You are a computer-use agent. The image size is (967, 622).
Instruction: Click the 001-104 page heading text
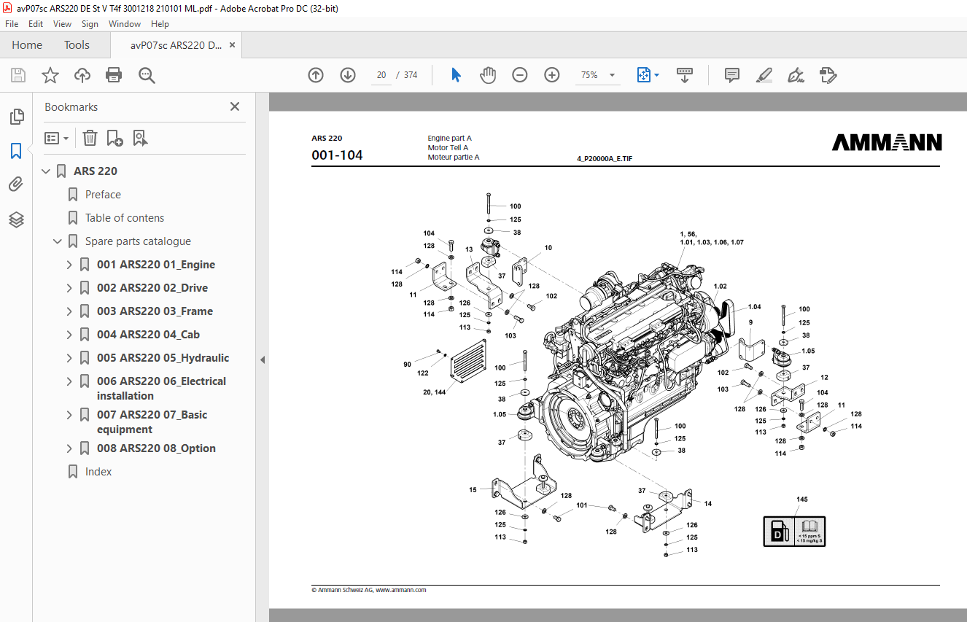click(x=337, y=155)
